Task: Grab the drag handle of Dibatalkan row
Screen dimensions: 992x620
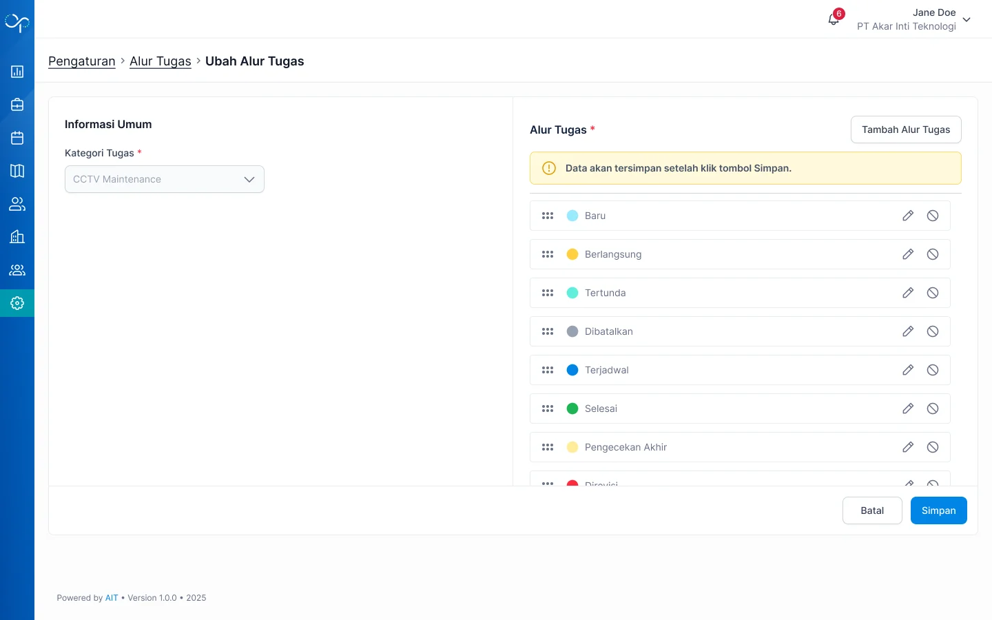Action: click(x=548, y=331)
